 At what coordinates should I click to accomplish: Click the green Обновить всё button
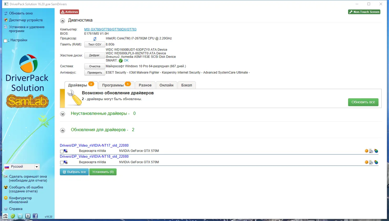363,102
